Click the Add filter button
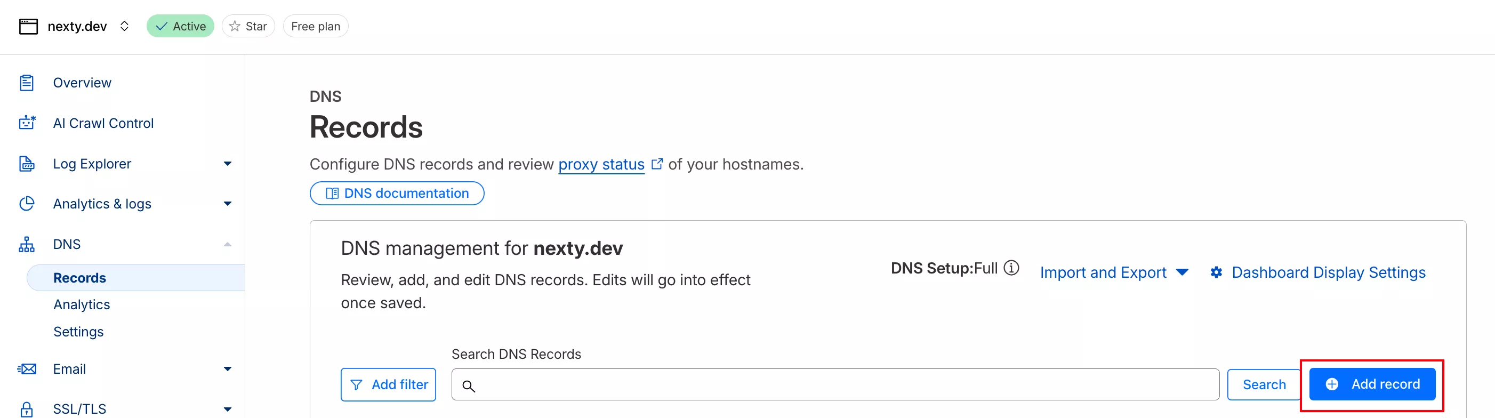The image size is (1495, 418). [x=388, y=384]
